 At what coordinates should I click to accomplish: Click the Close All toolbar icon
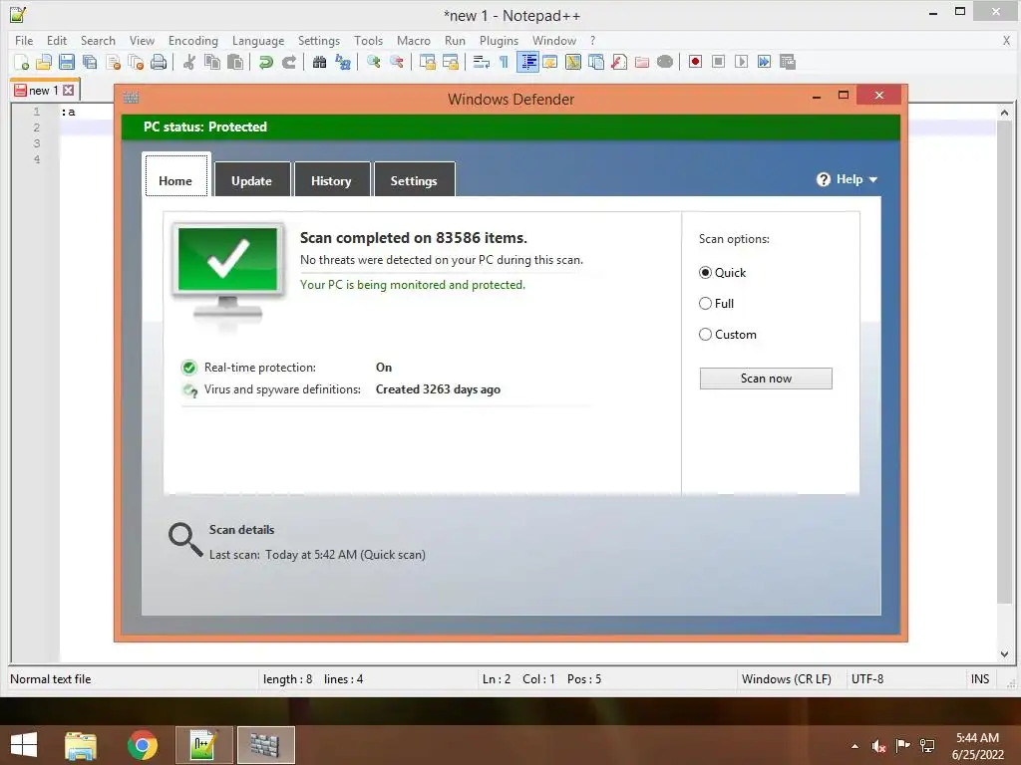(136, 62)
